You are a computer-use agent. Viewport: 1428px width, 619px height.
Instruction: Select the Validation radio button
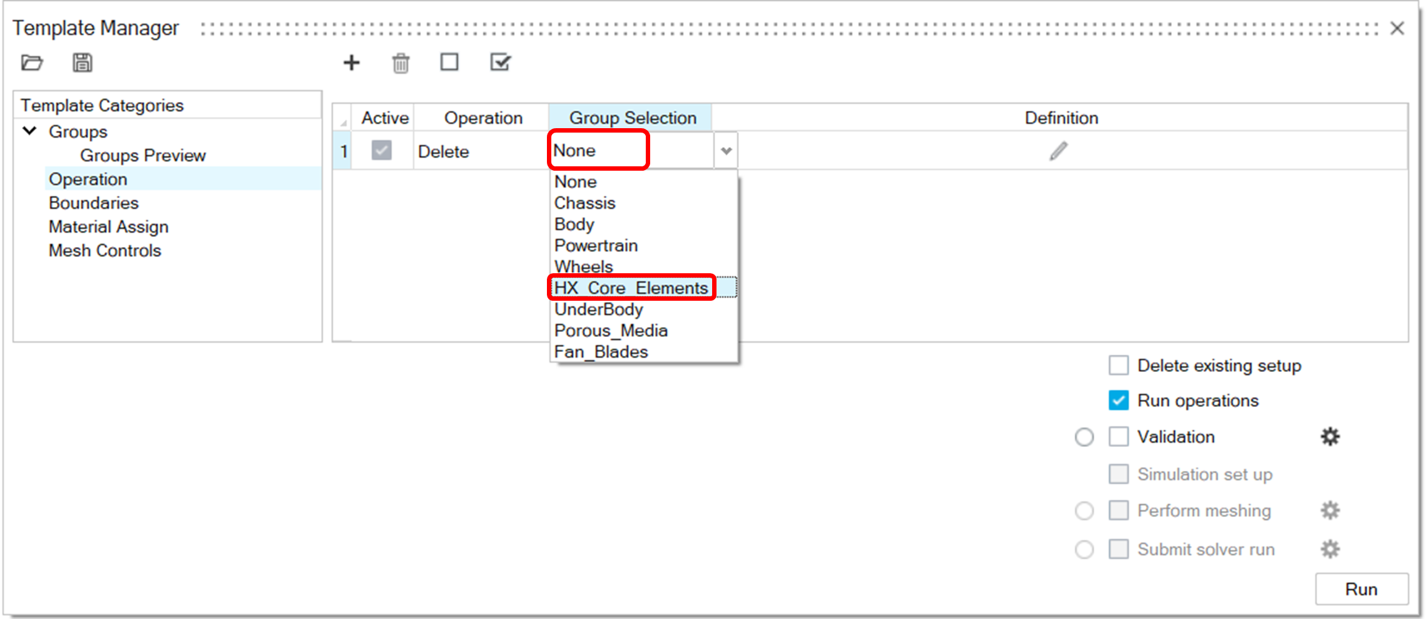tap(1084, 437)
